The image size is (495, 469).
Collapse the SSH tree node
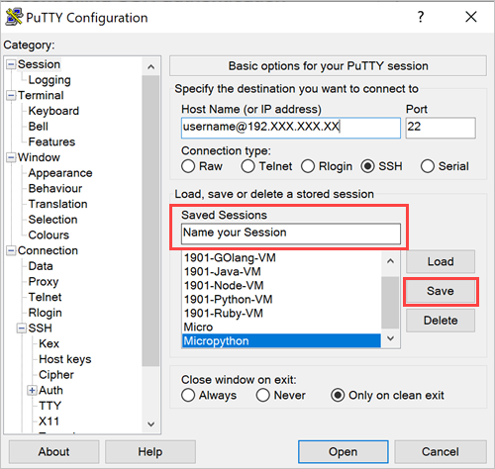click(22, 328)
